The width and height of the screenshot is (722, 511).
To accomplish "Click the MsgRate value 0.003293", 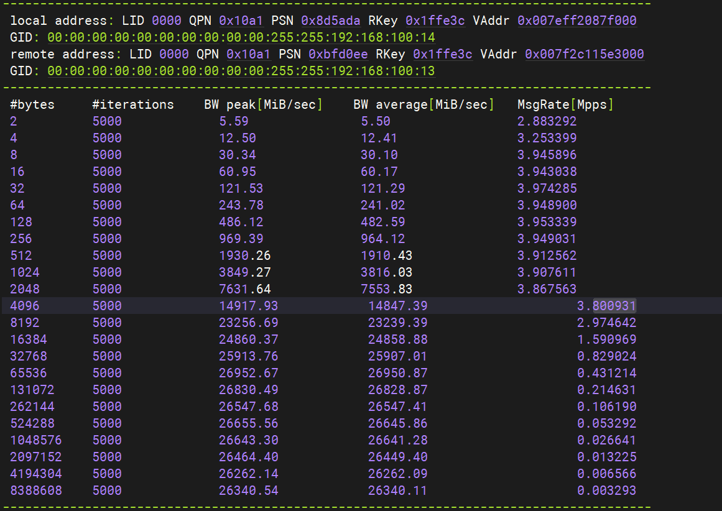I will point(606,490).
